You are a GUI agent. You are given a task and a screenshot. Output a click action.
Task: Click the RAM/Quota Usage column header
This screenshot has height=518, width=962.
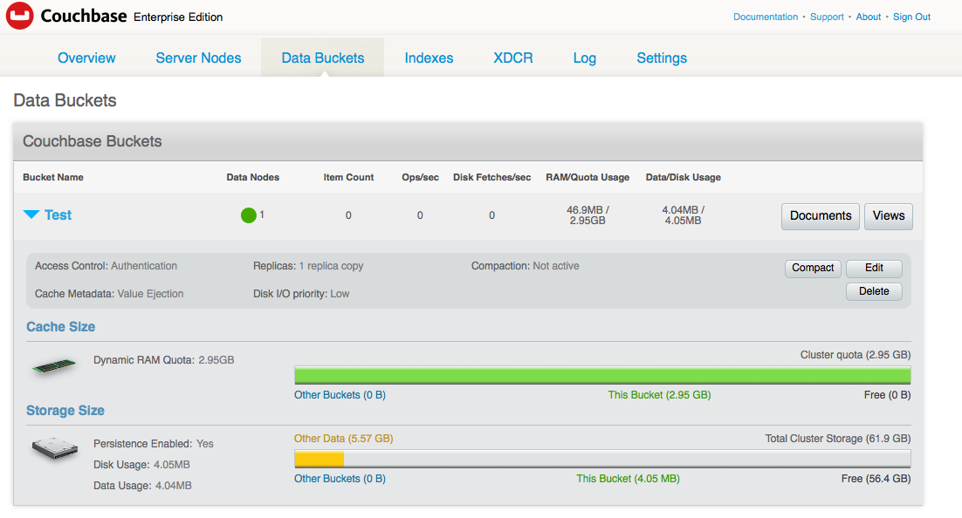coord(588,177)
